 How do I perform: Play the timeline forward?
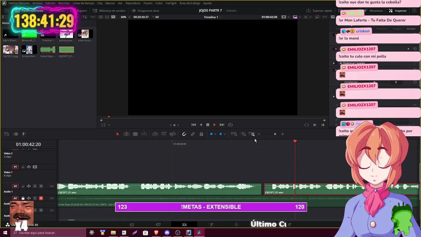coord(214,125)
